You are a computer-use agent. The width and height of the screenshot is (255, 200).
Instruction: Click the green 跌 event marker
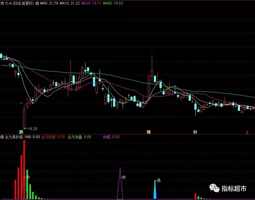(x=21, y=132)
